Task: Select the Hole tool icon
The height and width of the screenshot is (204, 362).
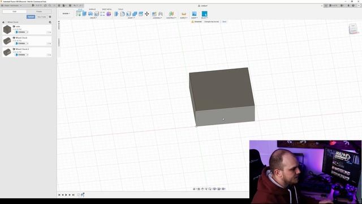Action: point(97,14)
